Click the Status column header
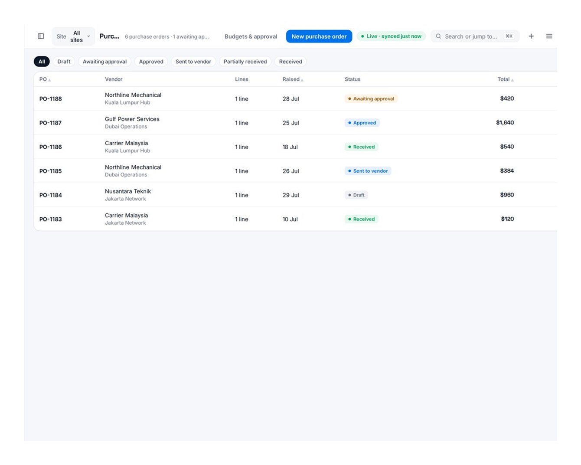This screenshot has height=465, width=581. 353,79
